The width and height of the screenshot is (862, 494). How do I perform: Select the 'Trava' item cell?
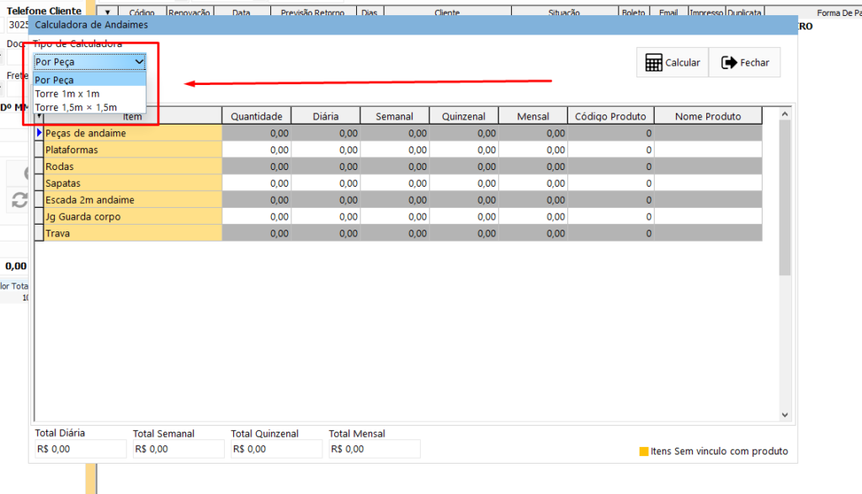point(133,233)
